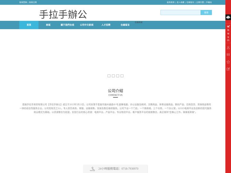Click the 搜索 search button
Image resolution: width=231 pixels, height=173 pixels.
click(206, 12)
